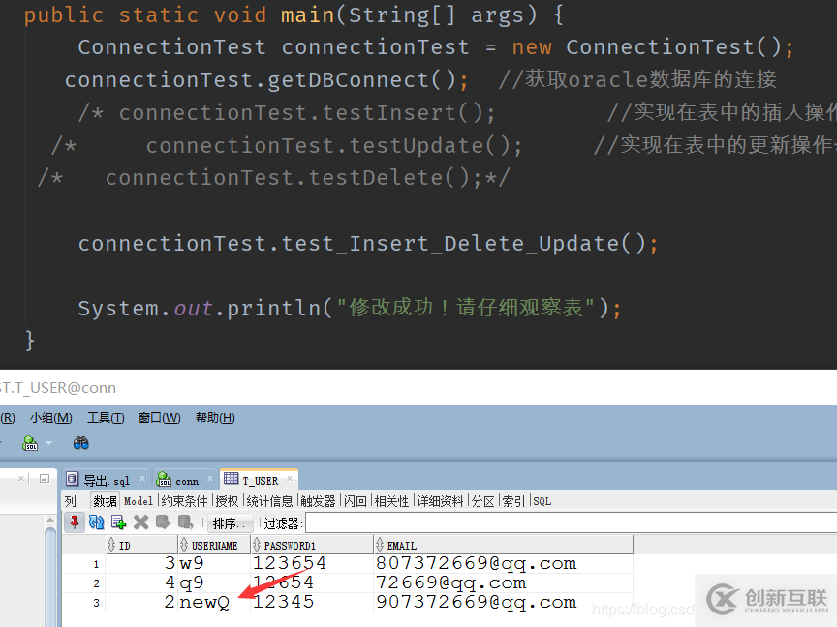Delete selected row with X icon

pos(140,522)
